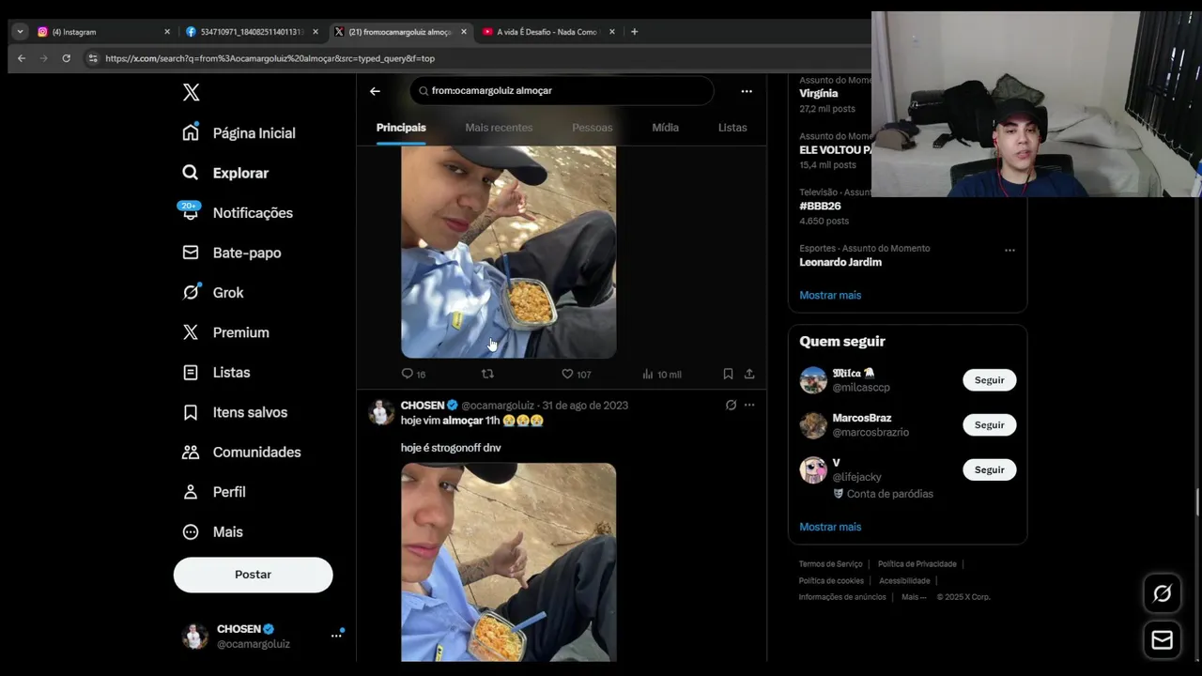
Task: Go back using the search back arrow
Action: [x=375, y=91]
